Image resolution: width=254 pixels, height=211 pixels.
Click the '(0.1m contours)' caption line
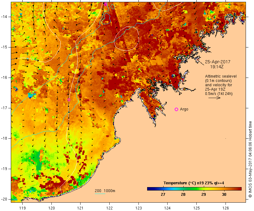tap(218, 81)
